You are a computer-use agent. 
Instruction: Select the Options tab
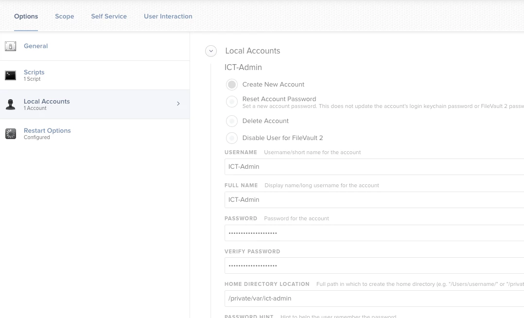[x=26, y=17]
